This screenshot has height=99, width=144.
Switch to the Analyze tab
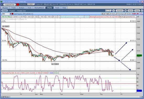(21, 8)
